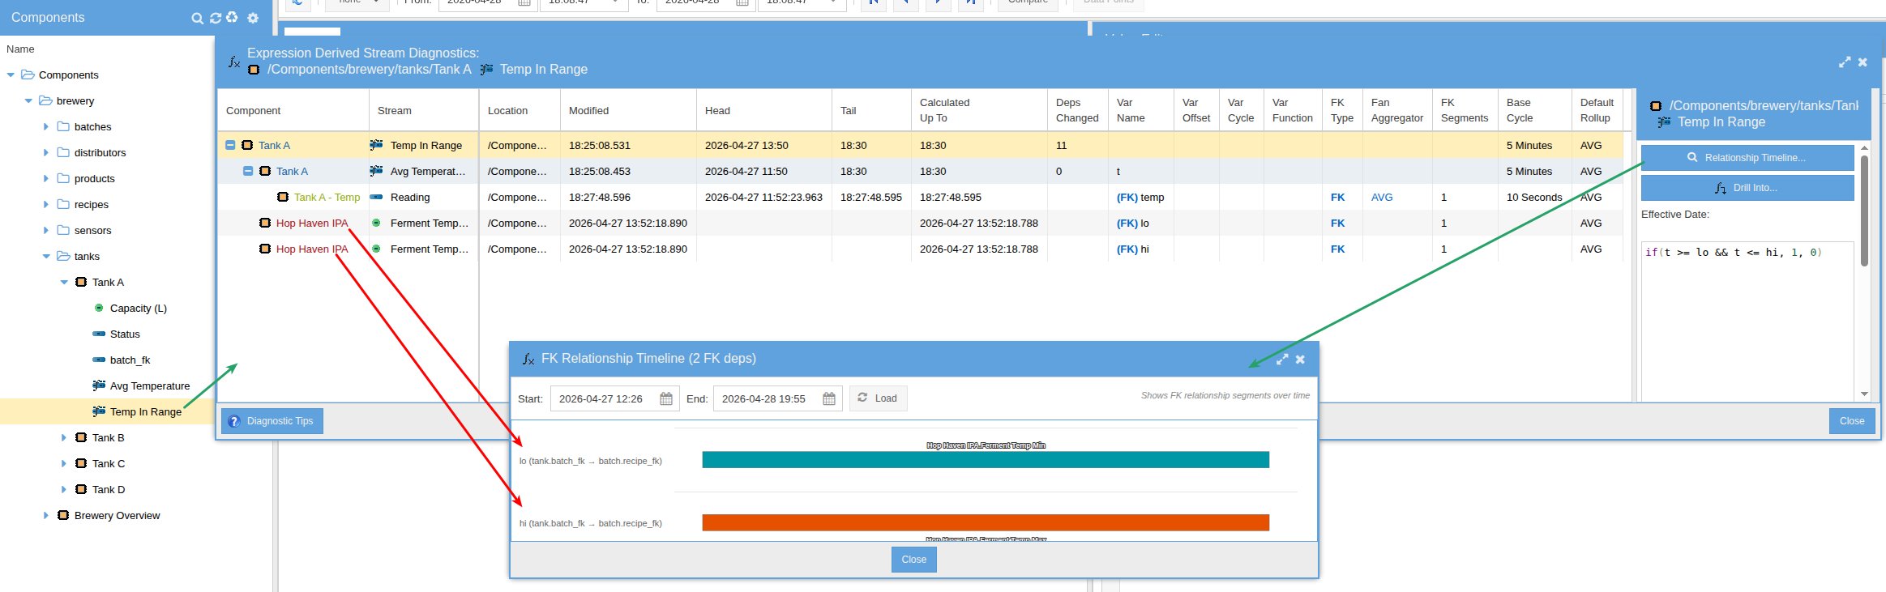Click the folder icon beside distributors

coord(63,152)
